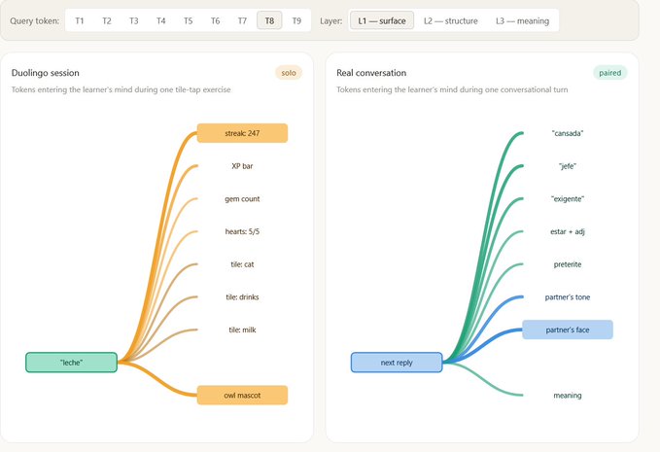Click the tile: milk token label
Image resolution: width=660 pixels, height=452 pixels.
pos(242,330)
